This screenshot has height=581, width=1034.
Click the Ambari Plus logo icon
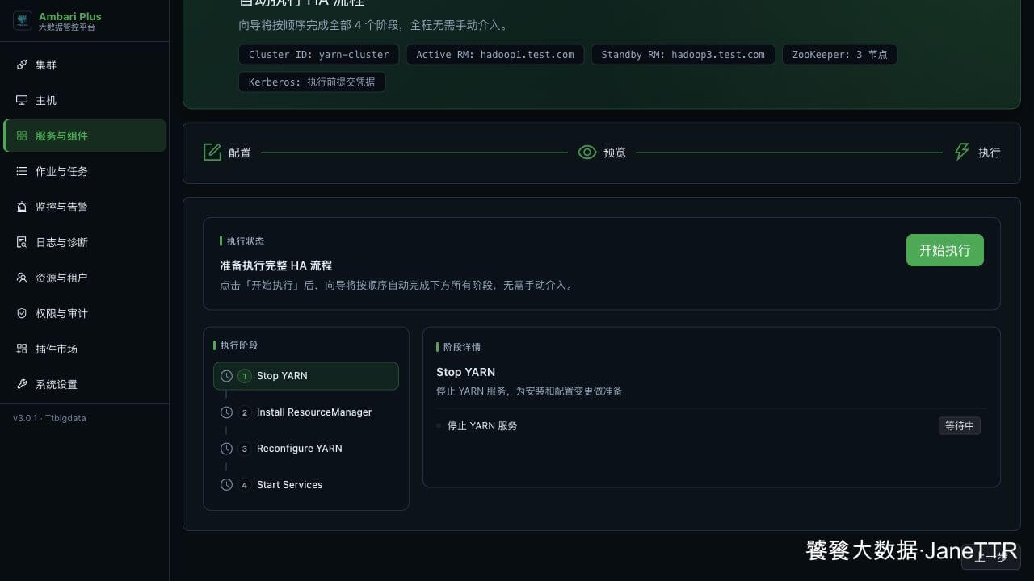(x=23, y=21)
